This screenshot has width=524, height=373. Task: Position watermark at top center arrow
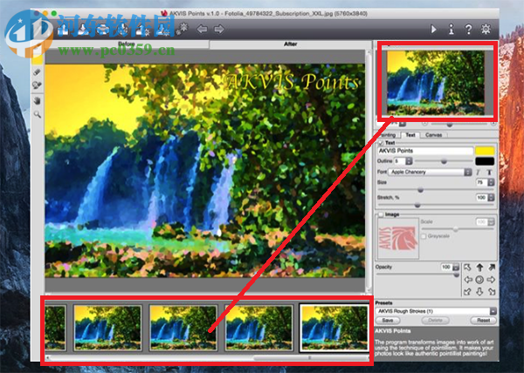479,267
